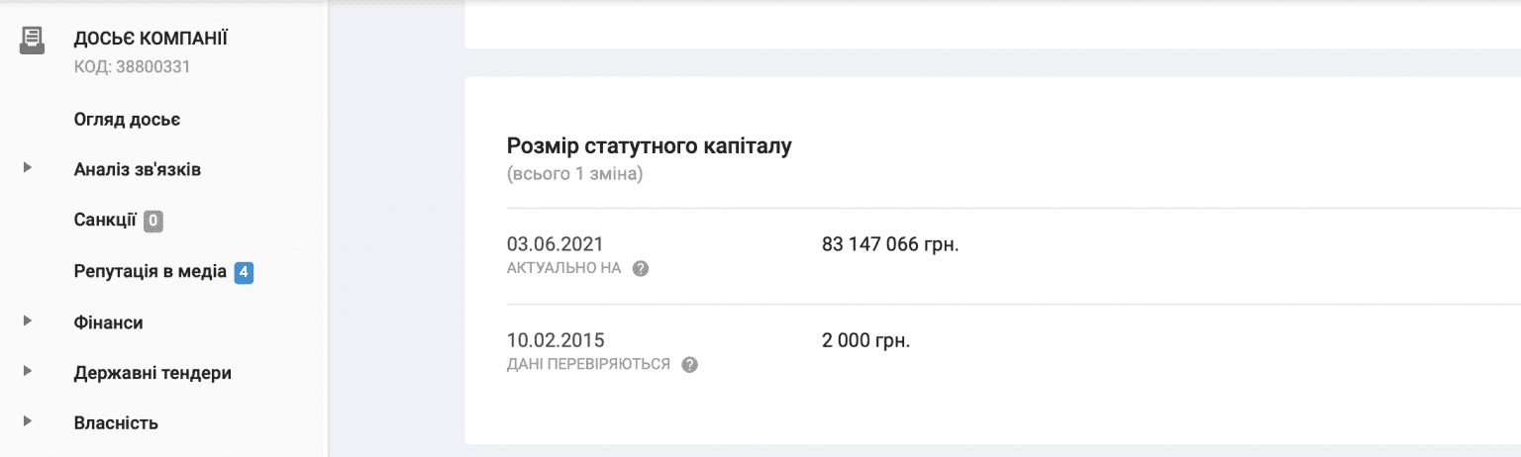Open the Санкції sidebar item
Screen dimensions: 1521x457
click(104, 220)
